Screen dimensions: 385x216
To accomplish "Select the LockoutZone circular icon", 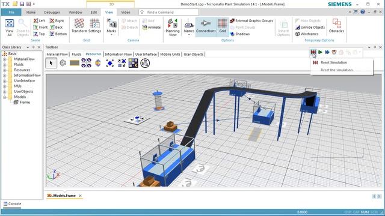I will pos(145,63).
